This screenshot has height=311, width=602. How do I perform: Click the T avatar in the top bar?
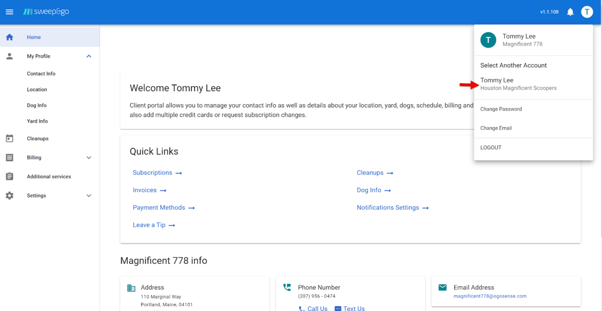587,12
